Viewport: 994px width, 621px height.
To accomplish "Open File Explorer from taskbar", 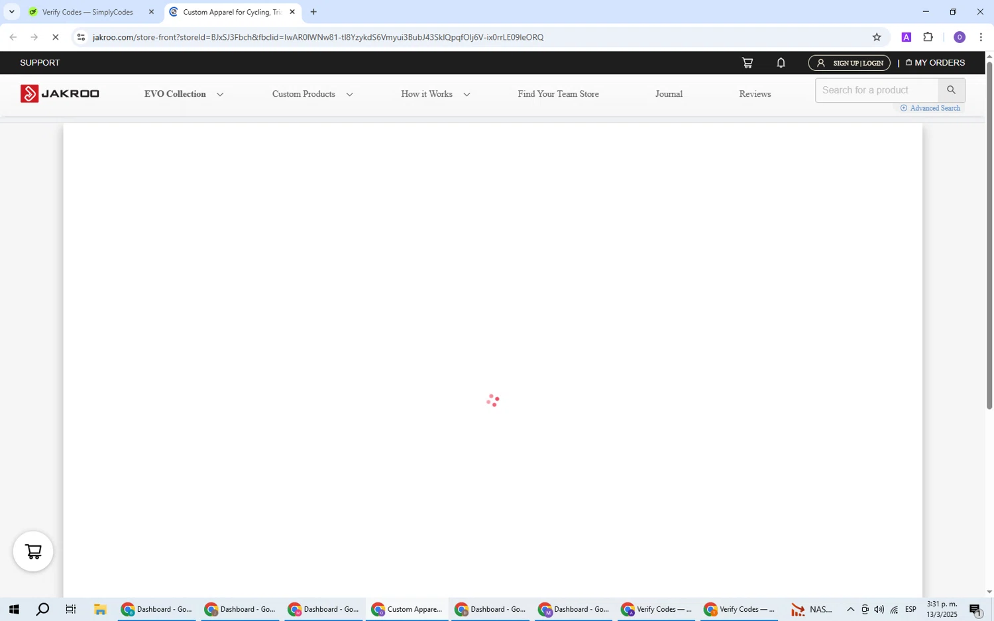I will [x=100, y=610].
